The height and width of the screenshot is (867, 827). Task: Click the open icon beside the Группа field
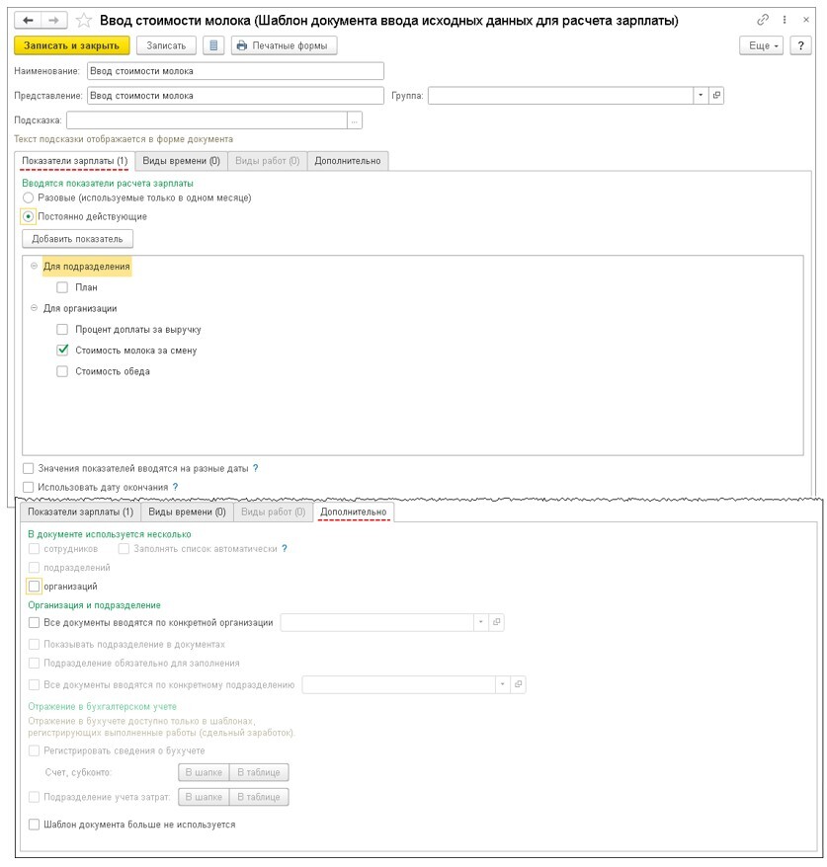click(717, 96)
